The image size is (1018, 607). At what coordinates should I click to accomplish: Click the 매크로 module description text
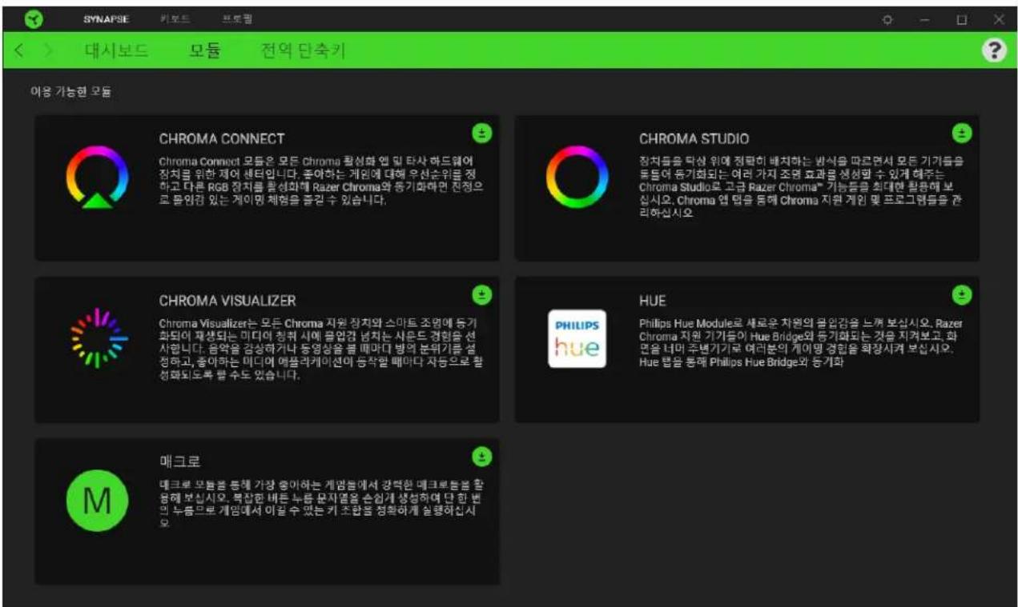coord(320,504)
